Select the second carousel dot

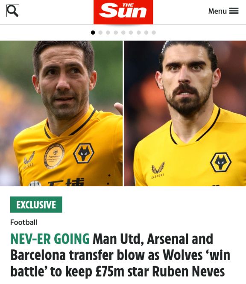point(100,32)
